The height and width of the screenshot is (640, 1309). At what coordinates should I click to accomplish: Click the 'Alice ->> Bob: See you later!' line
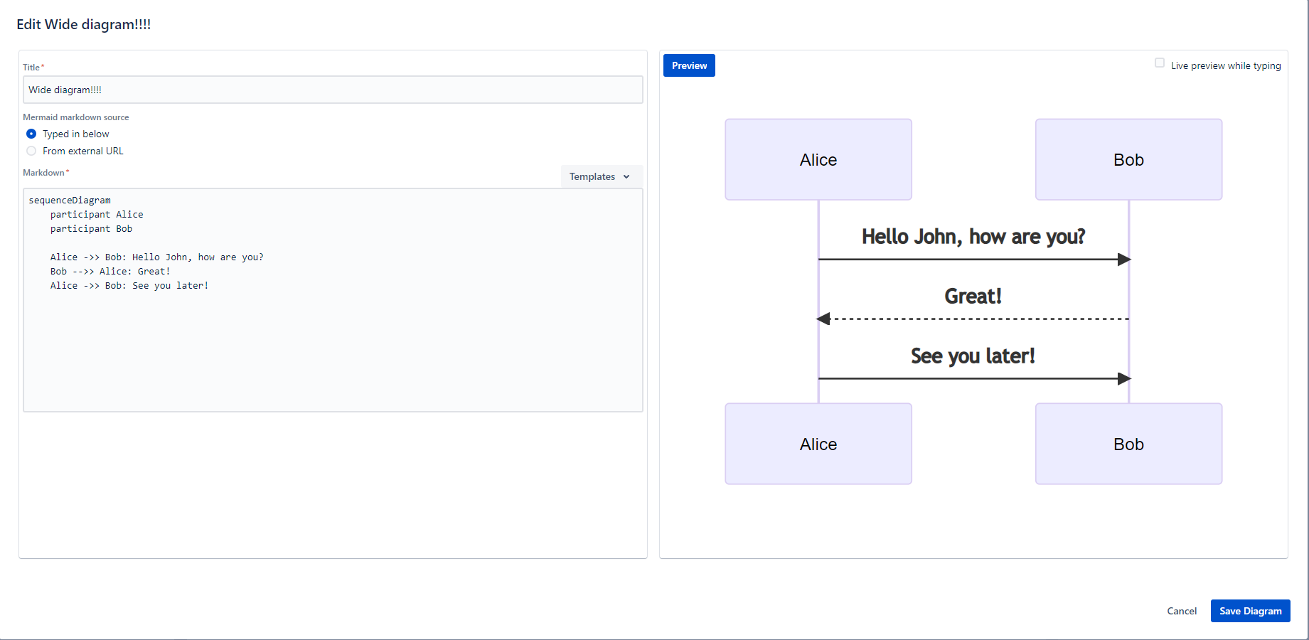click(129, 286)
